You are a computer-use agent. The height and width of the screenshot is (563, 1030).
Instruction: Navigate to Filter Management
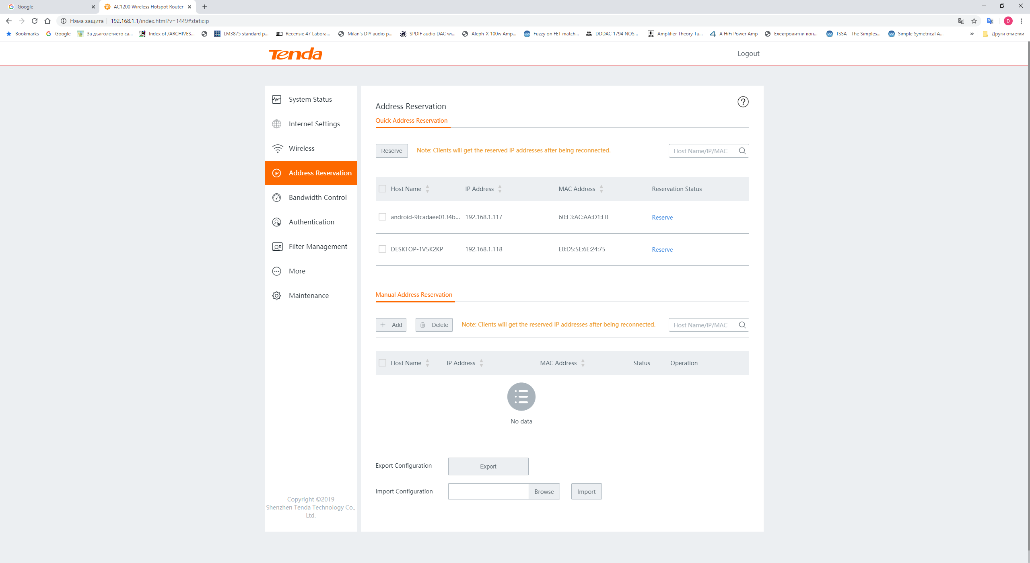[311, 247]
